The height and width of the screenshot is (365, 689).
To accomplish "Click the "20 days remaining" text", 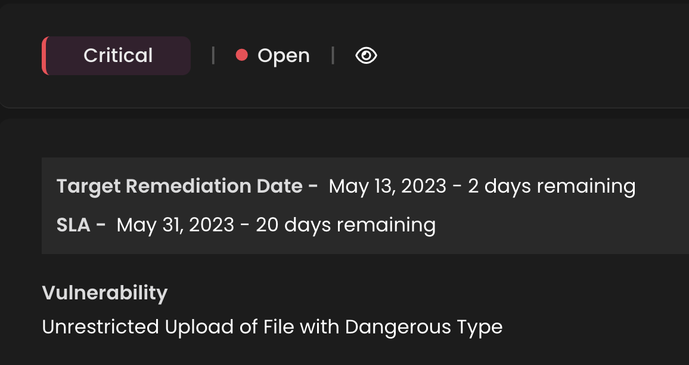I will pos(346,225).
